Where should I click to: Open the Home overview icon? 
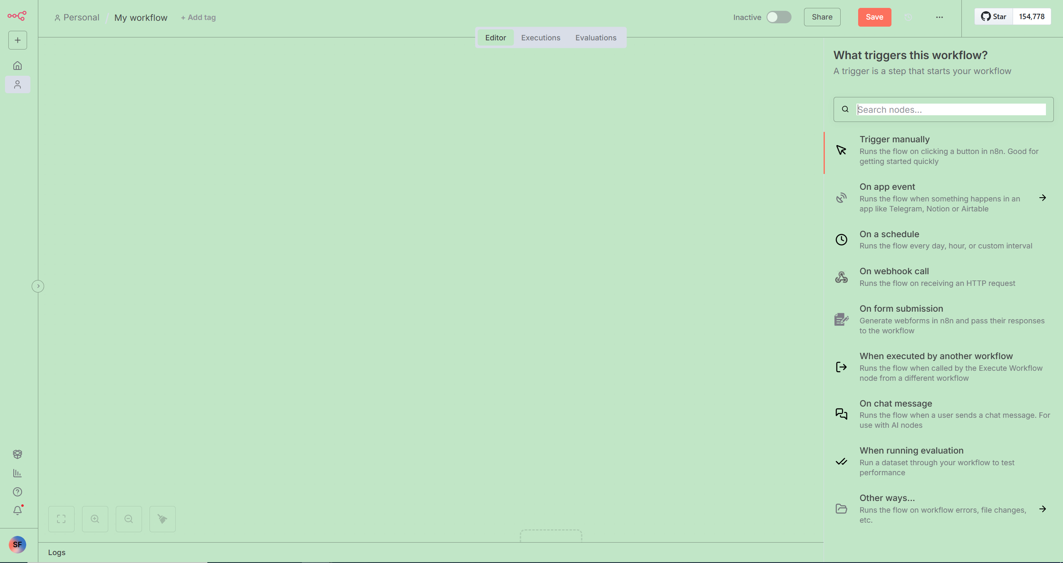[x=17, y=66]
